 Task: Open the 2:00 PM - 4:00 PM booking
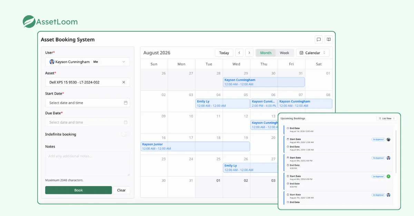click(x=264, y=104)
